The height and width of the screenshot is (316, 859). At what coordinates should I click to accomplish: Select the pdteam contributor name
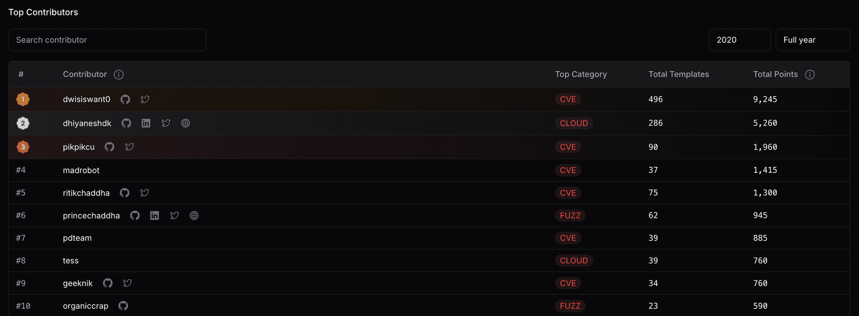pos(77,238)
